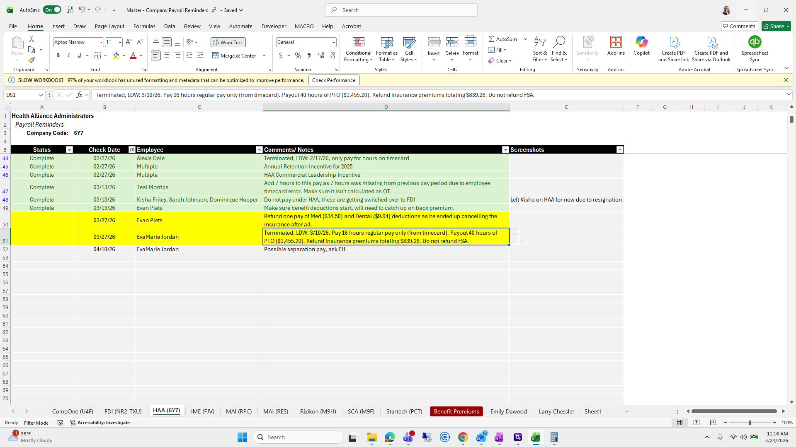
Task: Click the Check Performance button
Action: (x=333, y=80)
